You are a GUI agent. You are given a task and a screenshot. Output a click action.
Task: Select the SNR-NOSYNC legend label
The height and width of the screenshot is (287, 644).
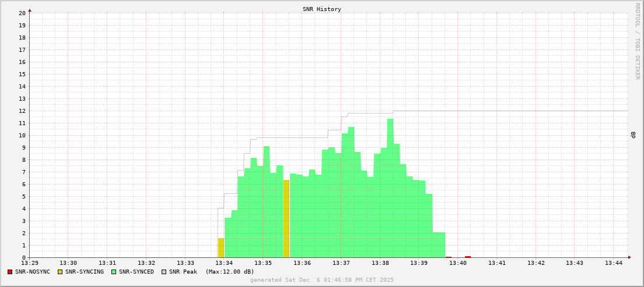[x=33, y=272]
